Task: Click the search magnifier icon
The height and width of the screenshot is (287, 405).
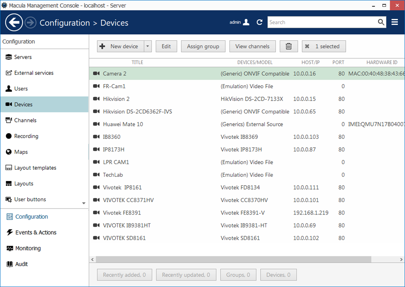Action: point(381,22)
